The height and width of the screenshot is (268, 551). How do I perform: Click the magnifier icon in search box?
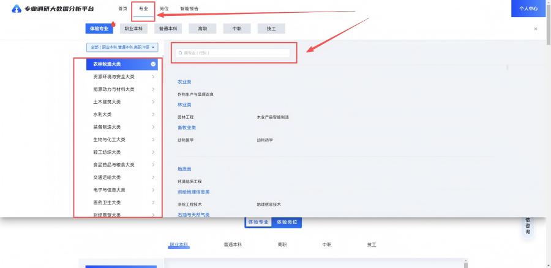(x=181, y=53)
